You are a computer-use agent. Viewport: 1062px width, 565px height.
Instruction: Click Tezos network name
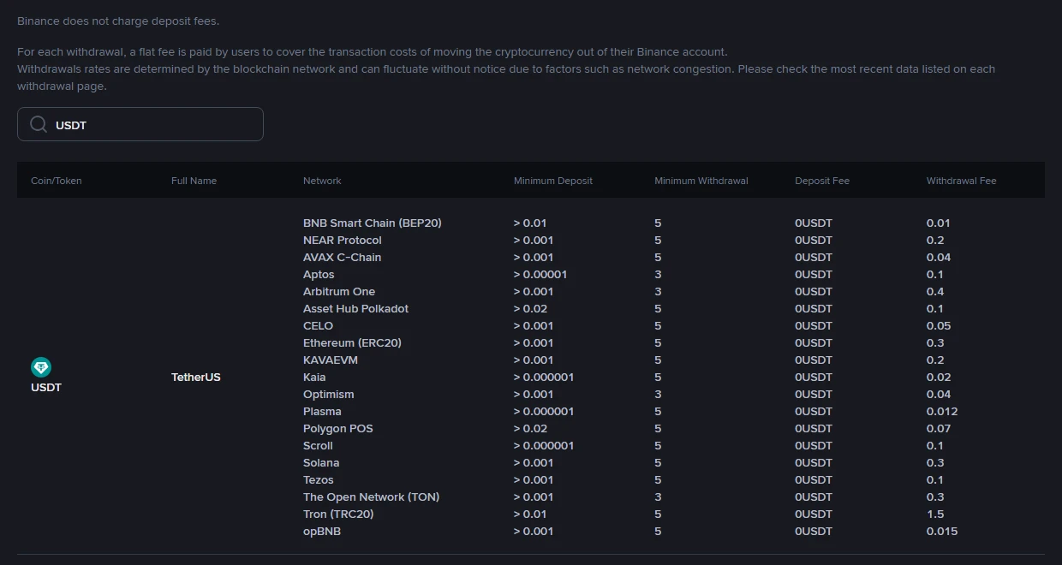click(x=319, y=480)
